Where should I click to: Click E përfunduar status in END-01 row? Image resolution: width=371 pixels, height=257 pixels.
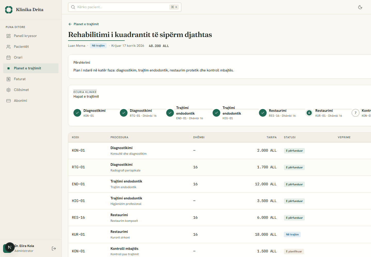point(294,185)
